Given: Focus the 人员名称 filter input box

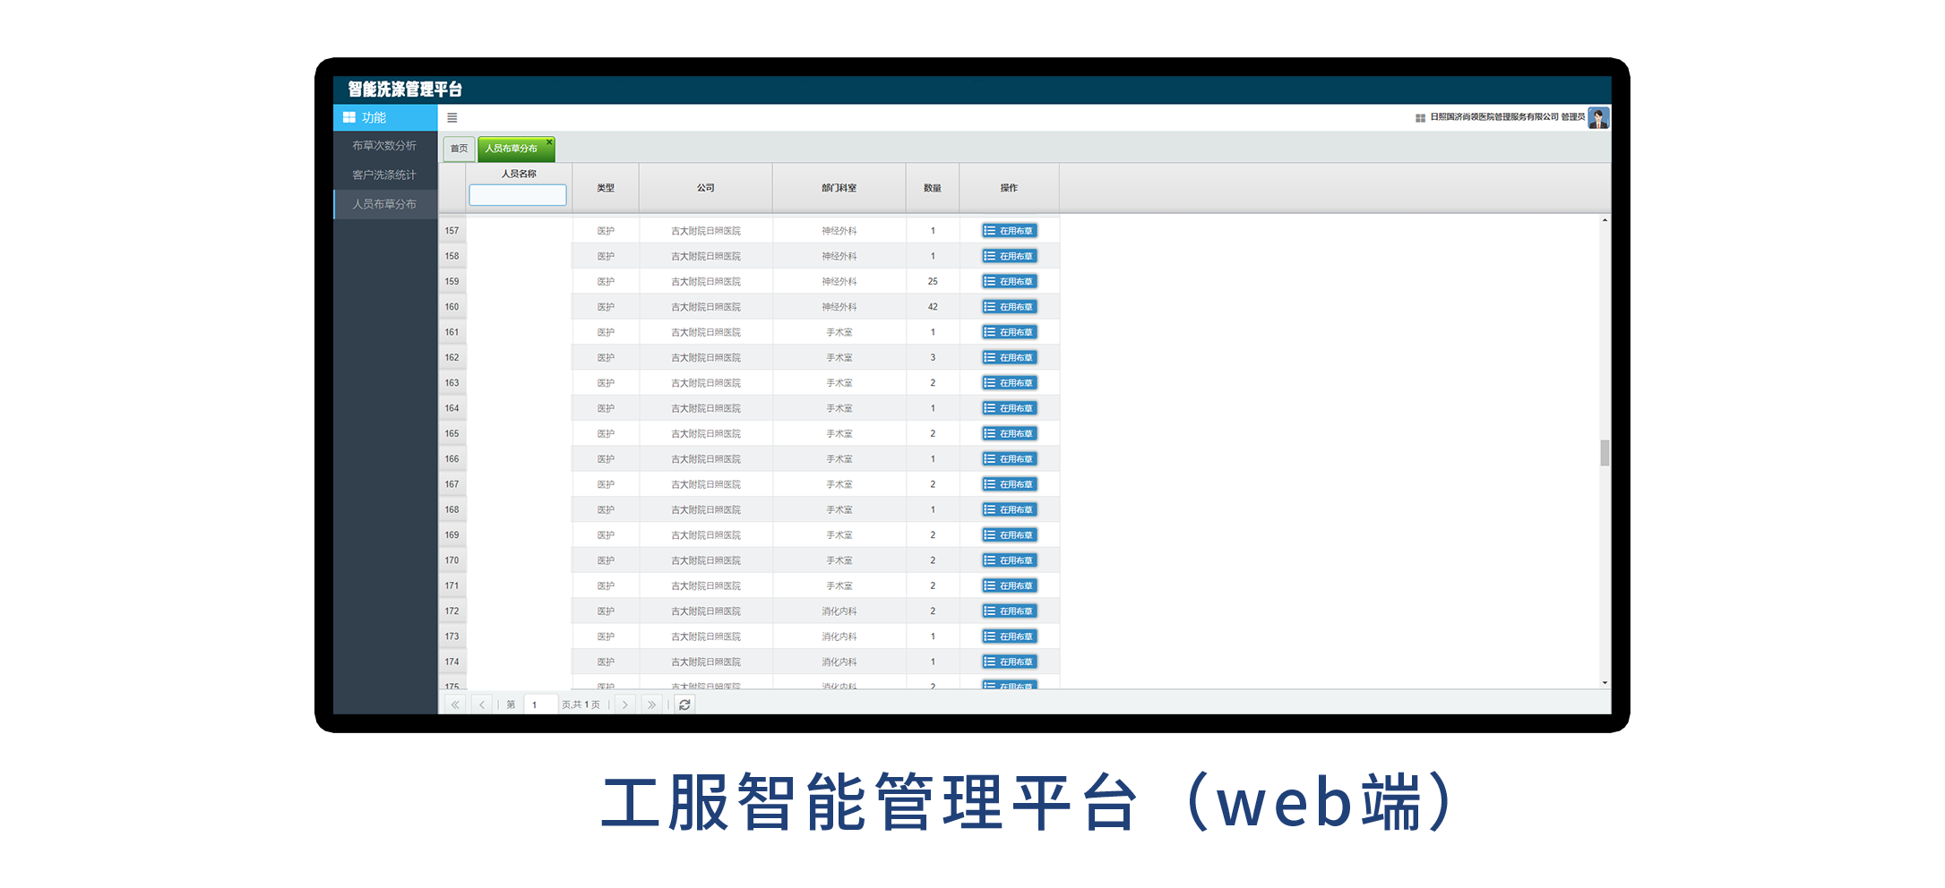Looking at the screenshot, I should click(x=518, y=195).
